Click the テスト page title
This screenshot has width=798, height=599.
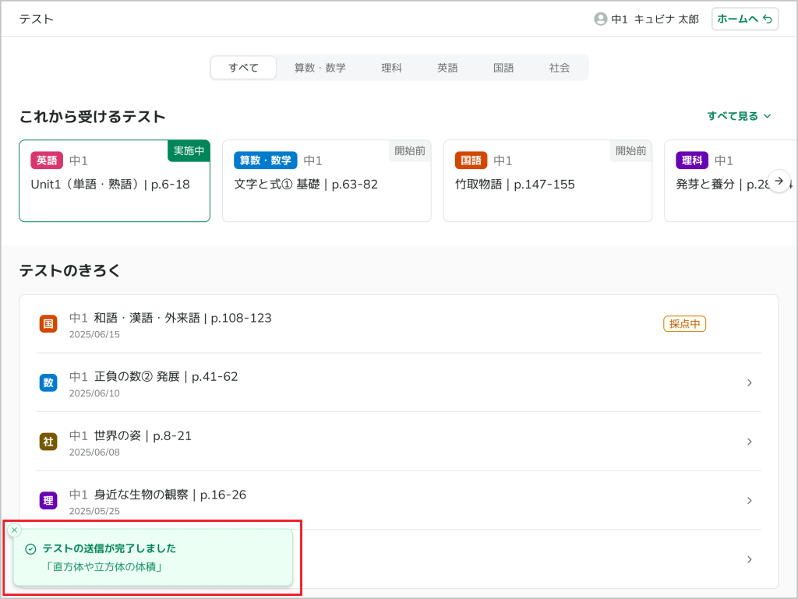click(36, 19)
